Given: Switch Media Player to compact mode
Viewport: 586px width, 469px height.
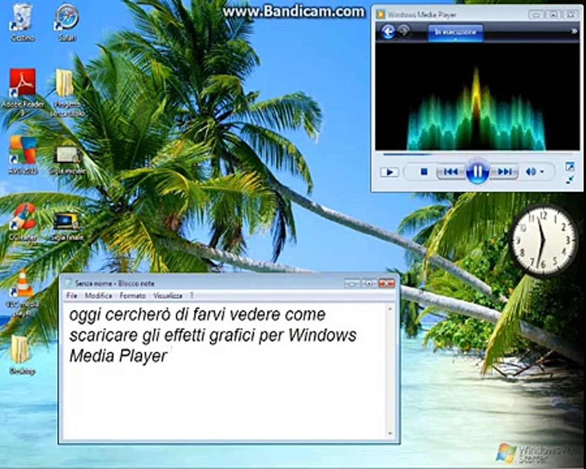Looking at the screenshot, I should pyautogui.click(x=570, y=179).
